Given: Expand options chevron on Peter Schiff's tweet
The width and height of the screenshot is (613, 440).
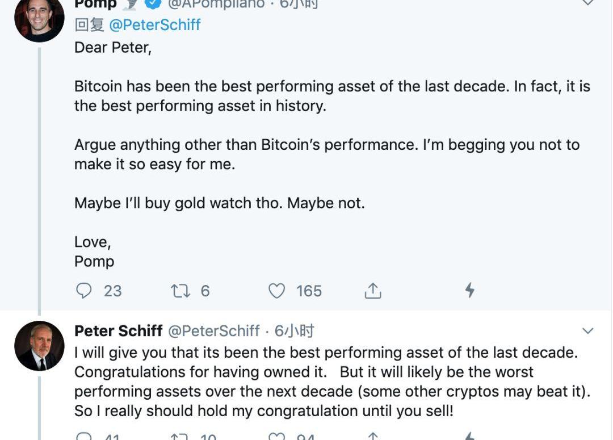Looking at the screenshot, I should point(588,331).
